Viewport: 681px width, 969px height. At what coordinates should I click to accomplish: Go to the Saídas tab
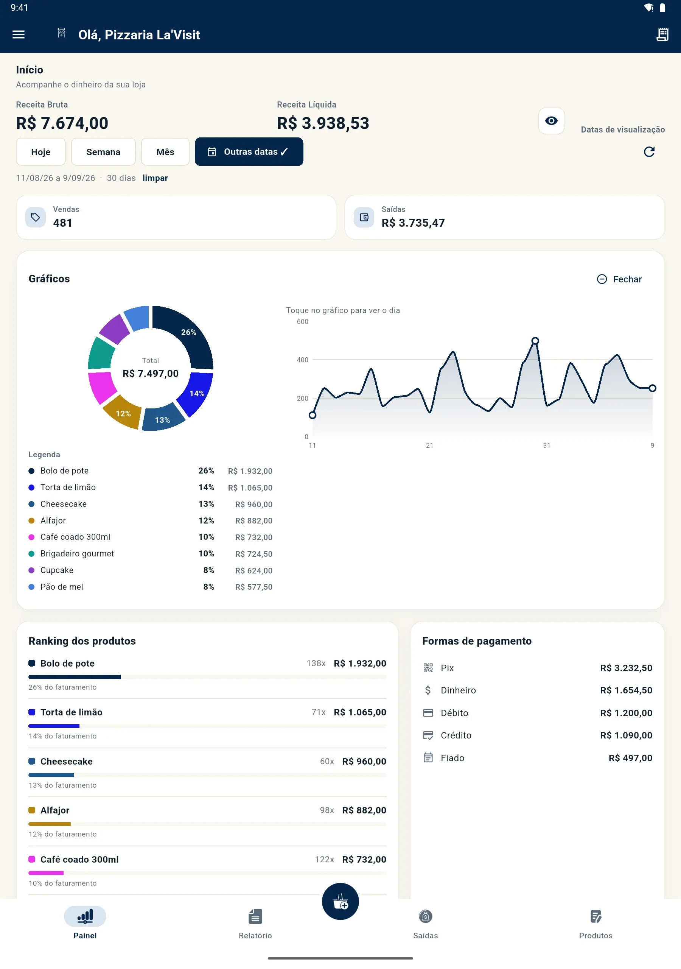click(425, 924)
